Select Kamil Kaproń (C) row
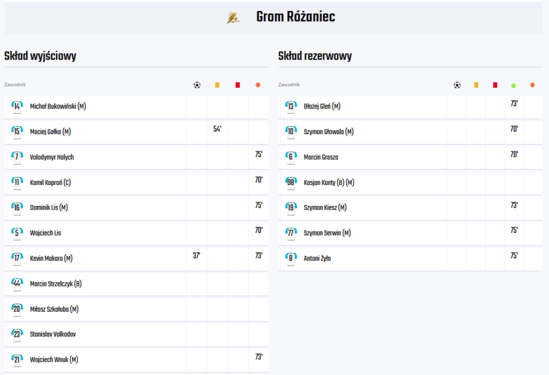This screenshot has width=549, height=375. pyautogui.click(x=137, y=182)
